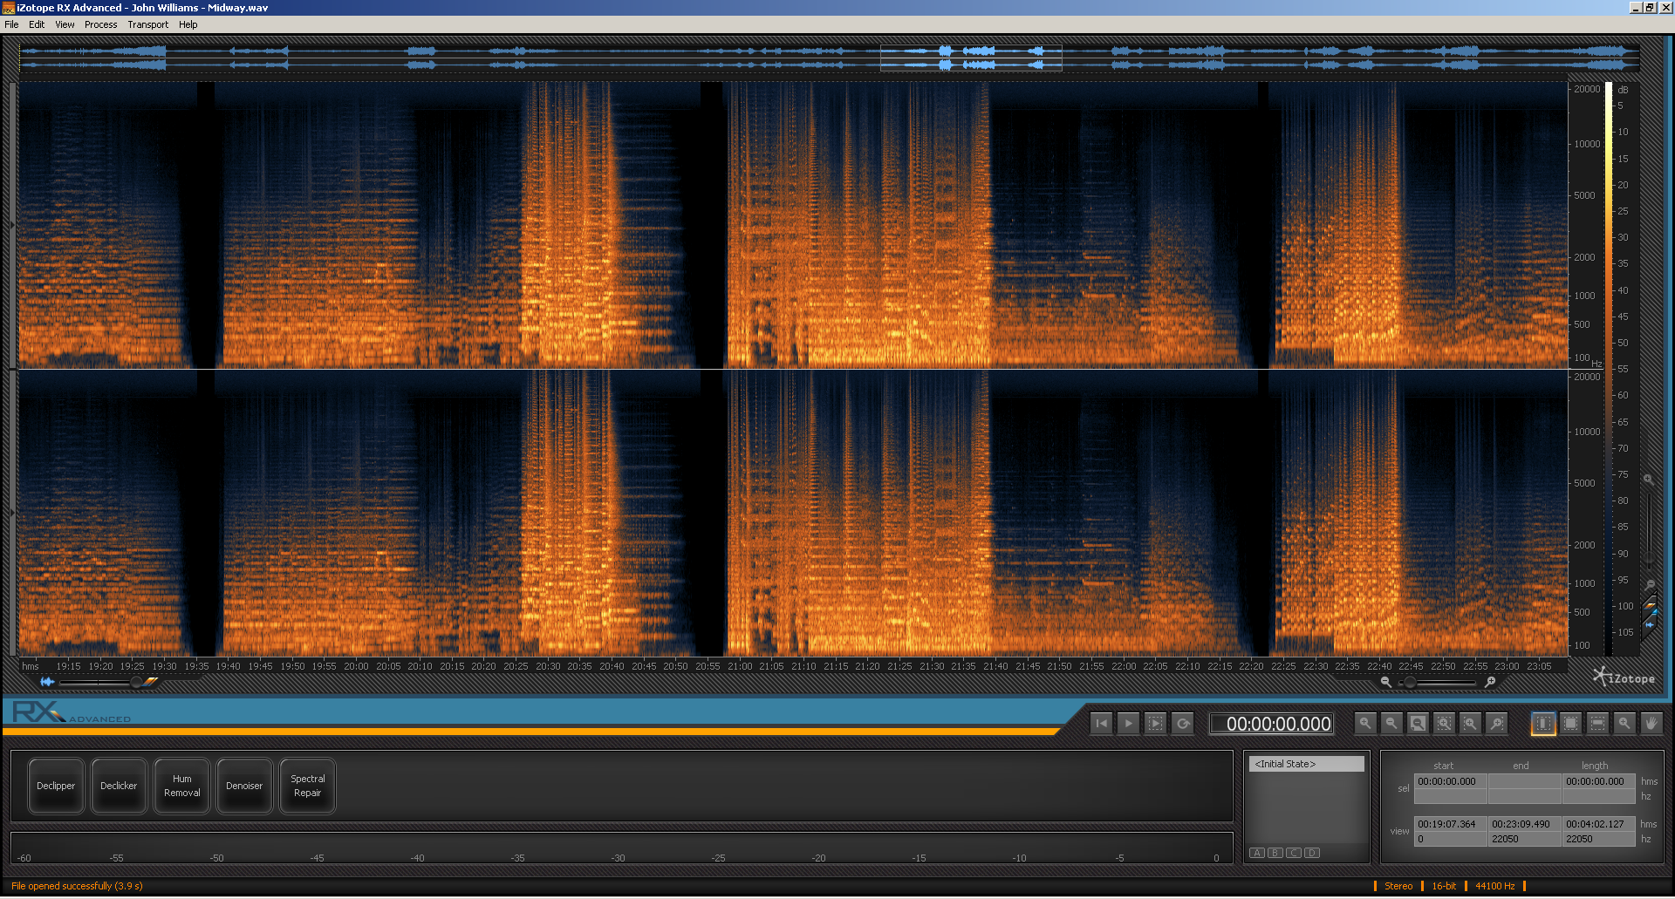The height and width of the screenshot is (899, 1675).
Task: Click the playhead time display 00:00:00.000
Action: (1272, 724)
